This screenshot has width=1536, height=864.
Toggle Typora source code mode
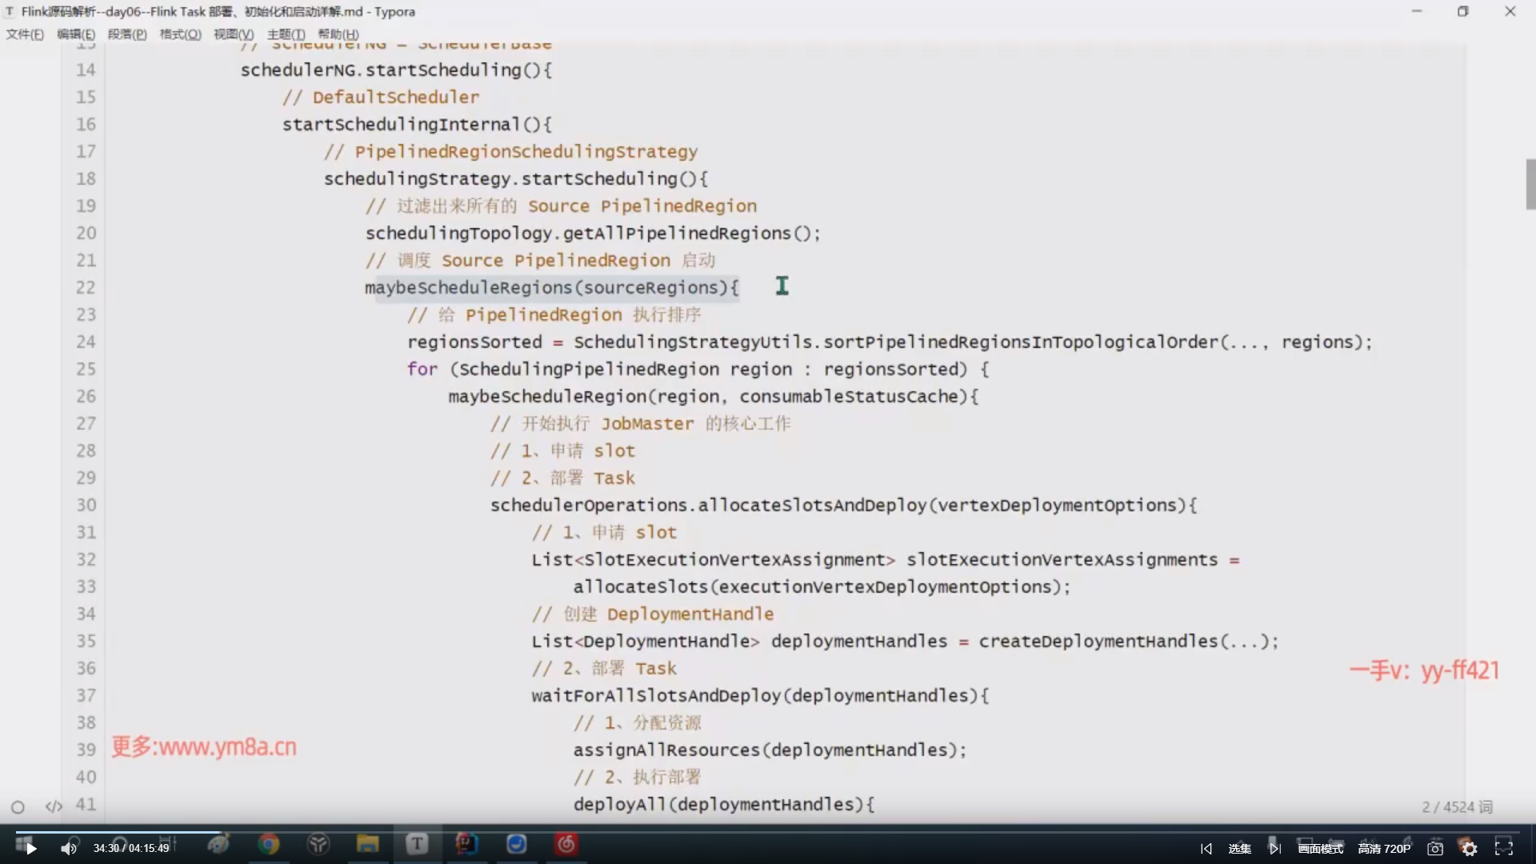(x=54, y=806)
